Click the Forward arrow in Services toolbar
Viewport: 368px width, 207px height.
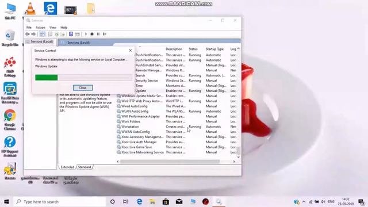pyautogui.click(x=33, y=34)
